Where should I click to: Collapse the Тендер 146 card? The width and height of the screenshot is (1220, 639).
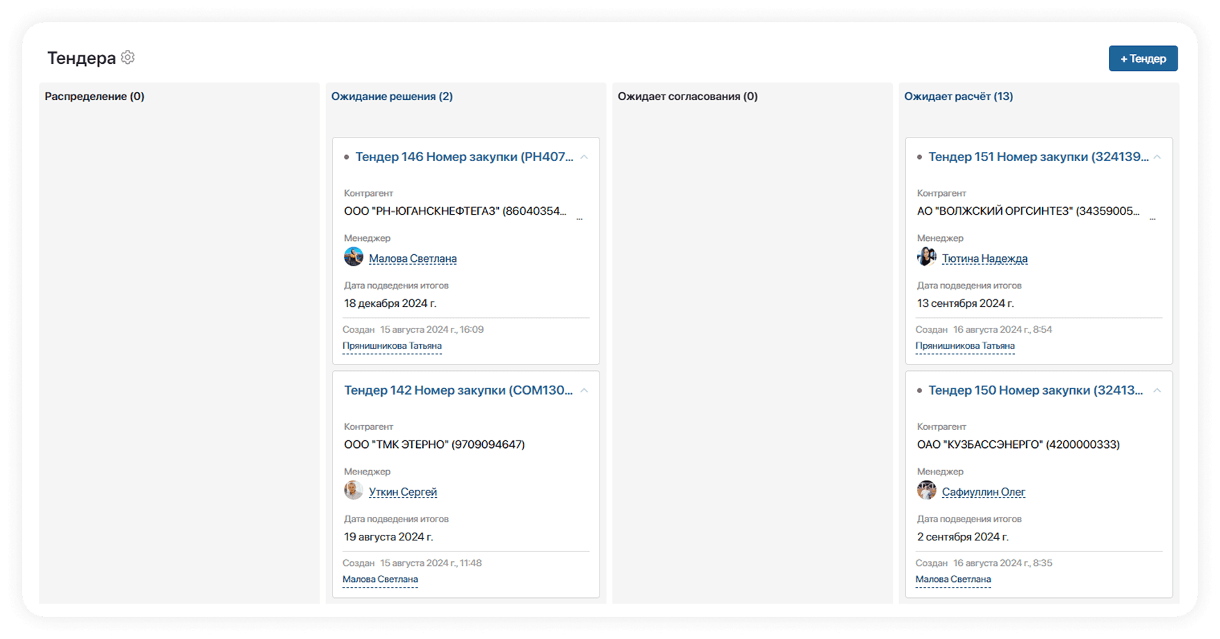tap(584, 158)
